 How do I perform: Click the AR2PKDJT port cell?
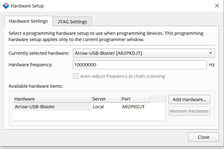point(133,107)
